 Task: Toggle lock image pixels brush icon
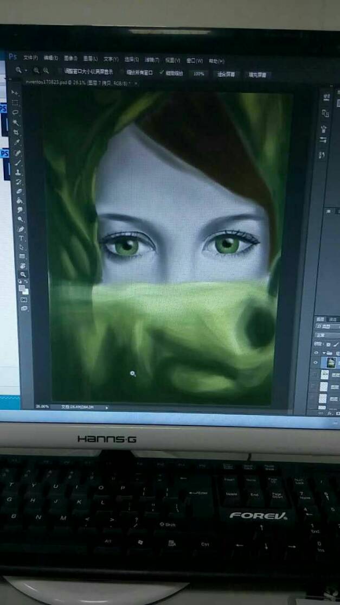click(x=336, y=344)
